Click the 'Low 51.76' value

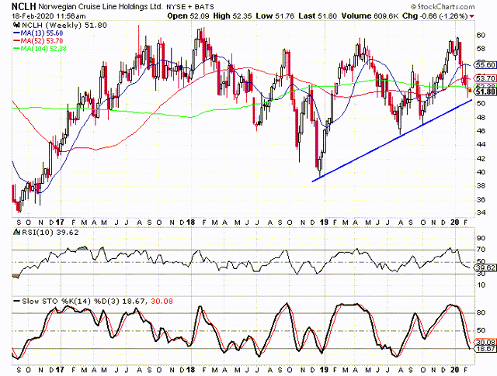(275, 16)
